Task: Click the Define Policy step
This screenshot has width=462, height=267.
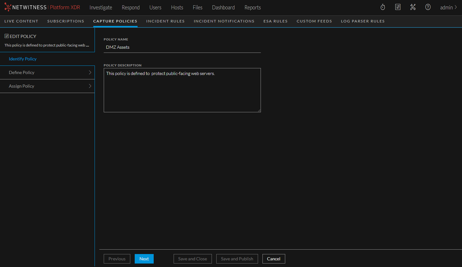Action: 22,72
